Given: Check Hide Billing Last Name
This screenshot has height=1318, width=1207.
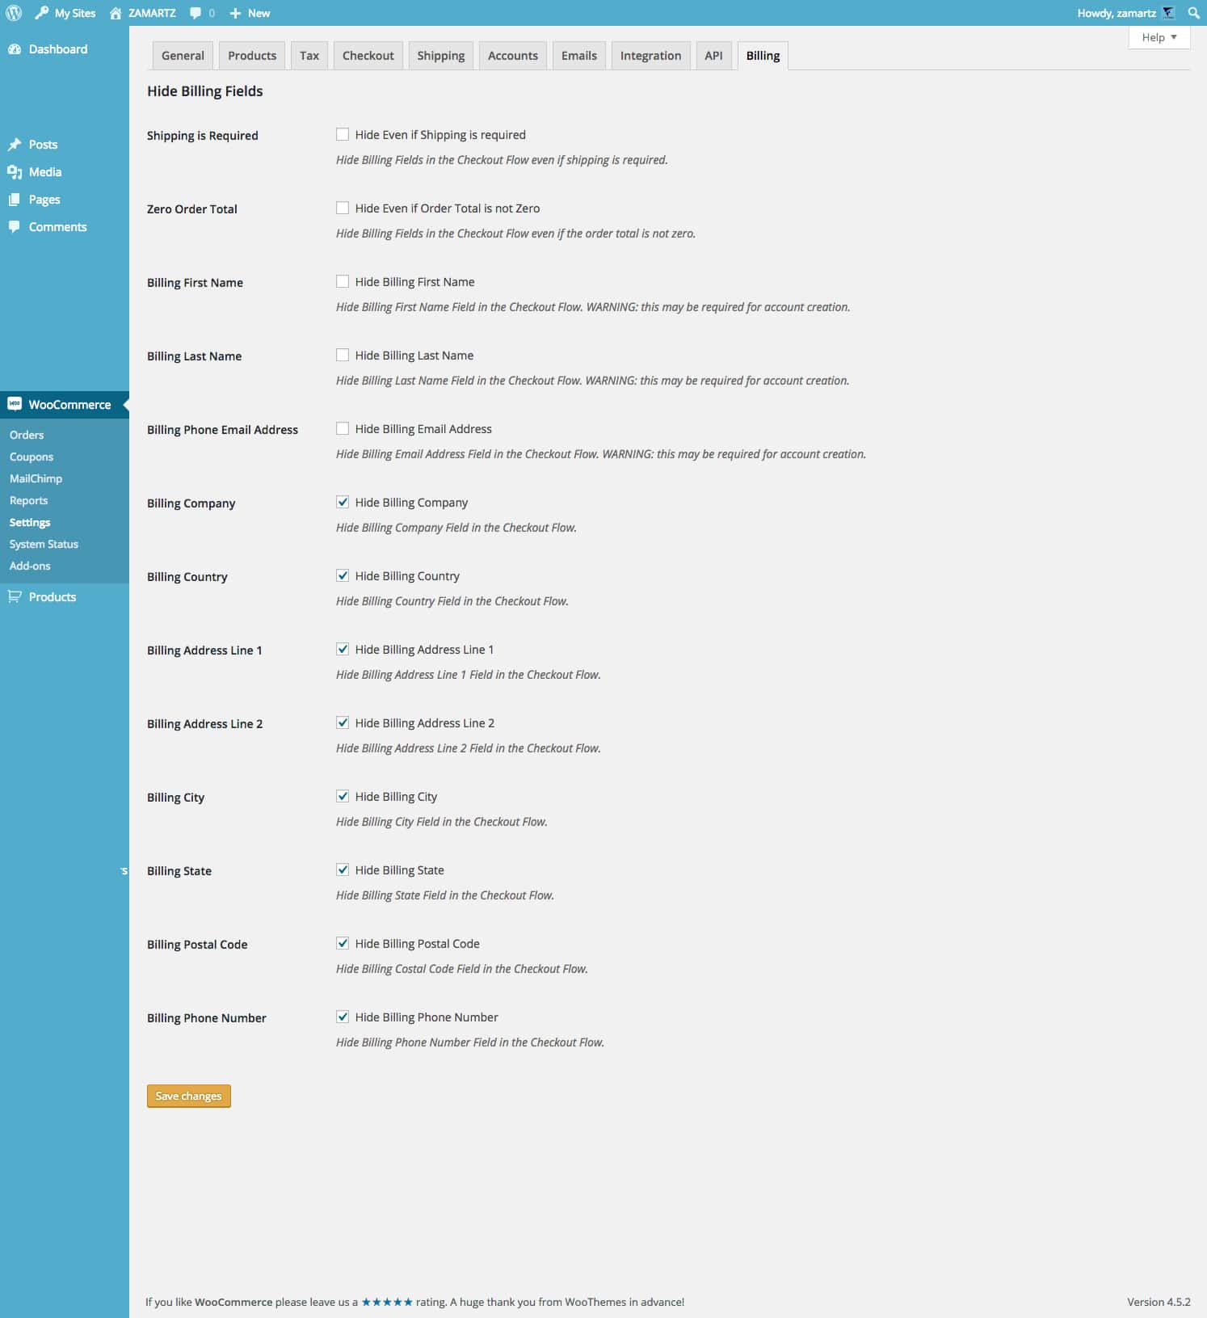Looking at the screenshot, I should (343, 355).
